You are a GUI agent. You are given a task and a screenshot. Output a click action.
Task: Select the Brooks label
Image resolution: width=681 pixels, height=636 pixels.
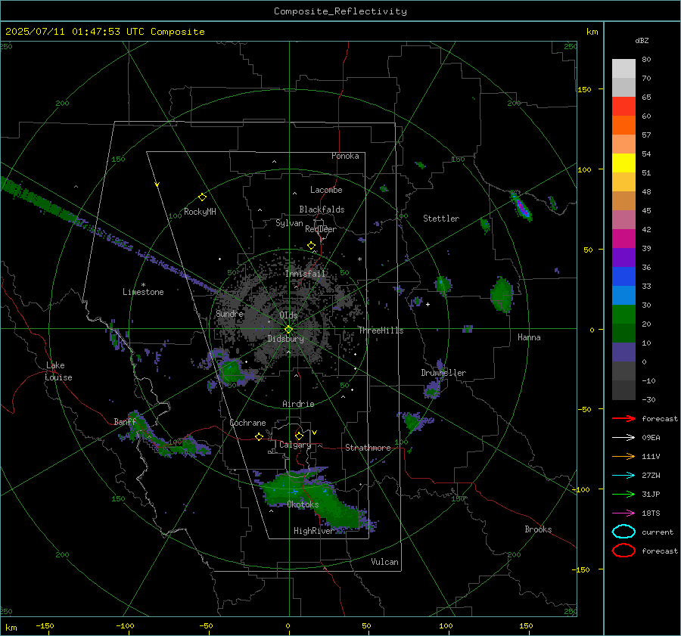click(x=538, y=529)
